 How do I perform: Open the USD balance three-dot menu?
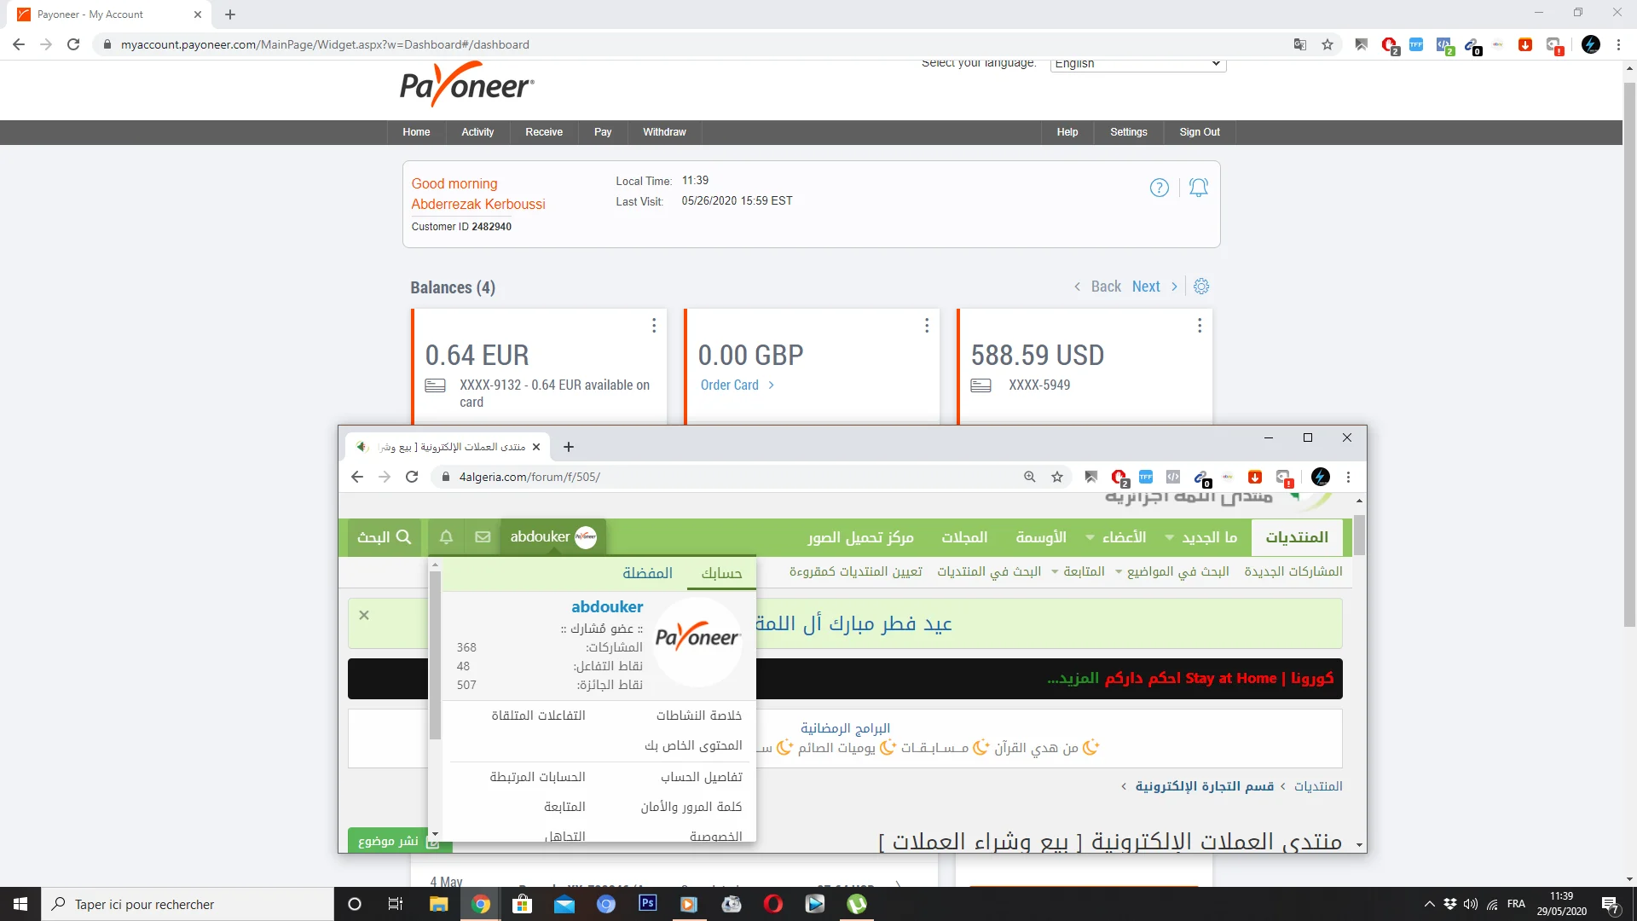(1200, 326)
